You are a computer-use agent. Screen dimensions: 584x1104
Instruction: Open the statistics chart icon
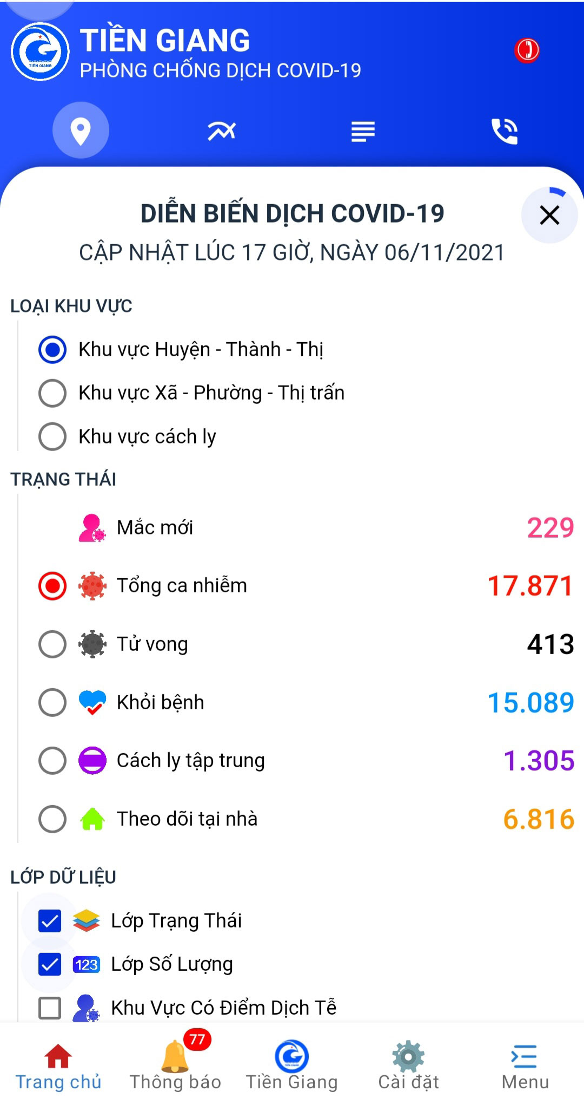(221, 130)
